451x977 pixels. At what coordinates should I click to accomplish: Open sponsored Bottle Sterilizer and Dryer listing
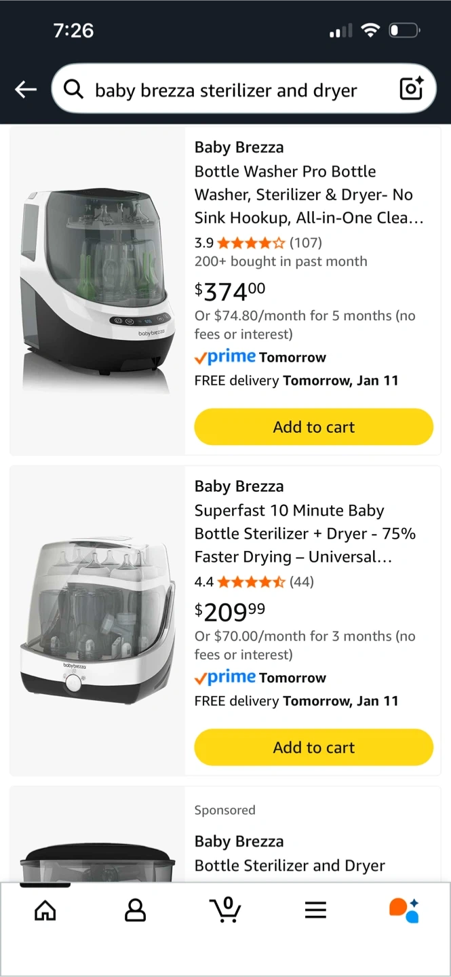coord(290,865)
